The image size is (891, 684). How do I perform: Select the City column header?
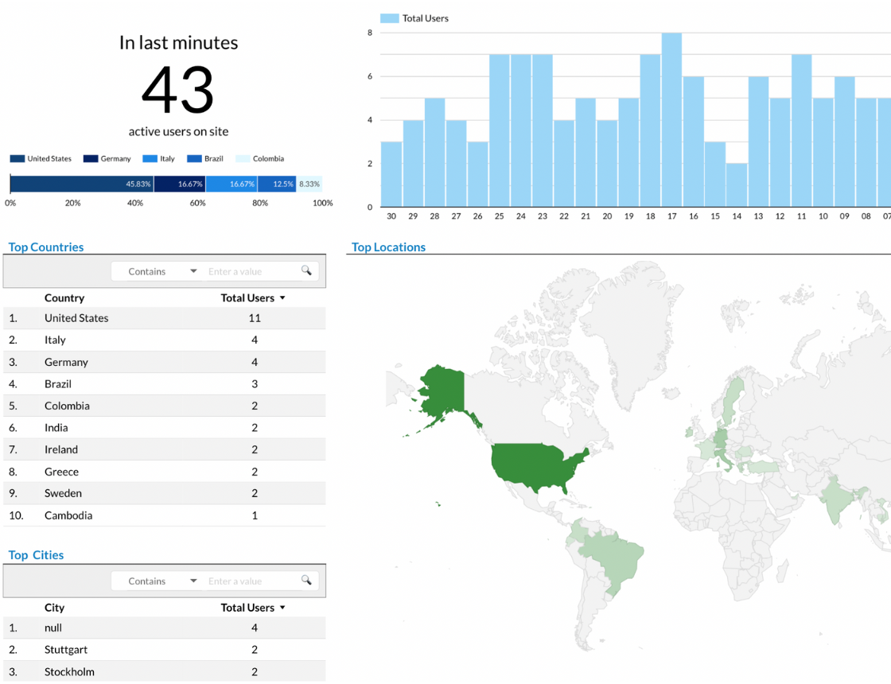click(54, 608)
